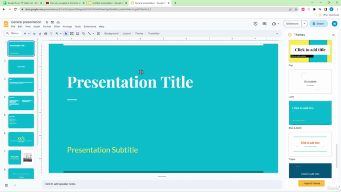341x192 pixels.
Task: Open the zoom level dropdown arrow
Action: [x=61, y=34]
